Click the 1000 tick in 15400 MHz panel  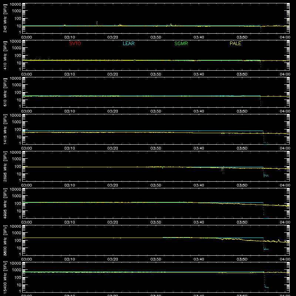[17, 270]
